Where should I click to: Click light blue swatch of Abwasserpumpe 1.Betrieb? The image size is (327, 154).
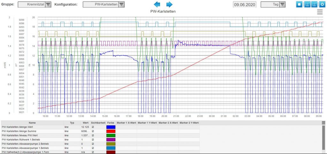(111, 148)
